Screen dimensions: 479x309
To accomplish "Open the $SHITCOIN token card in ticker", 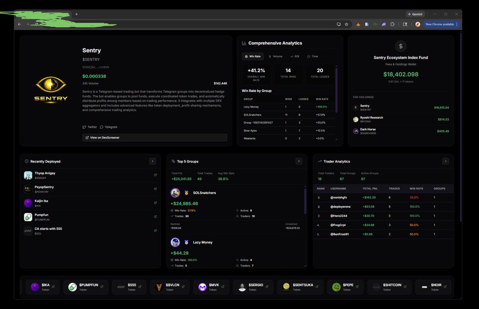I will point(389,287).
